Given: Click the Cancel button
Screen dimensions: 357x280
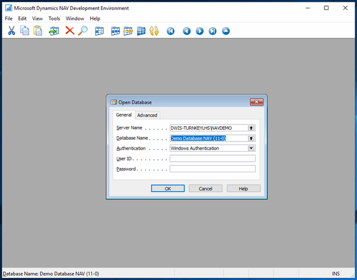Looking at the screenshot, I should (x=206, y=189).
